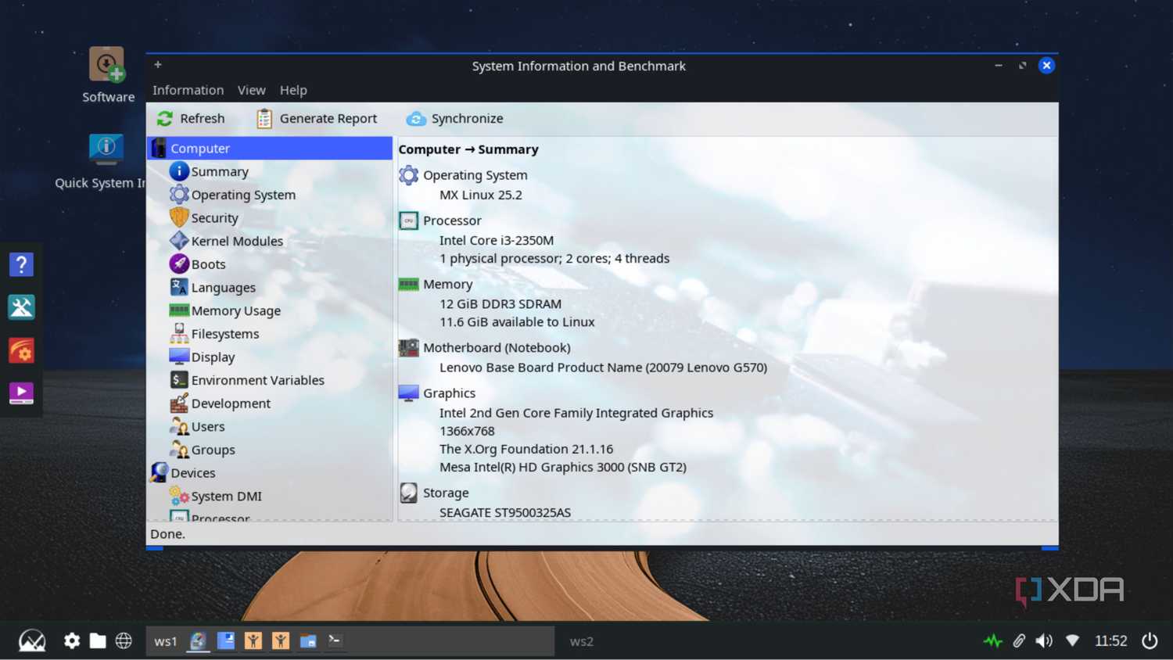Click the Graphics heading in the summary

pos(449,393)
